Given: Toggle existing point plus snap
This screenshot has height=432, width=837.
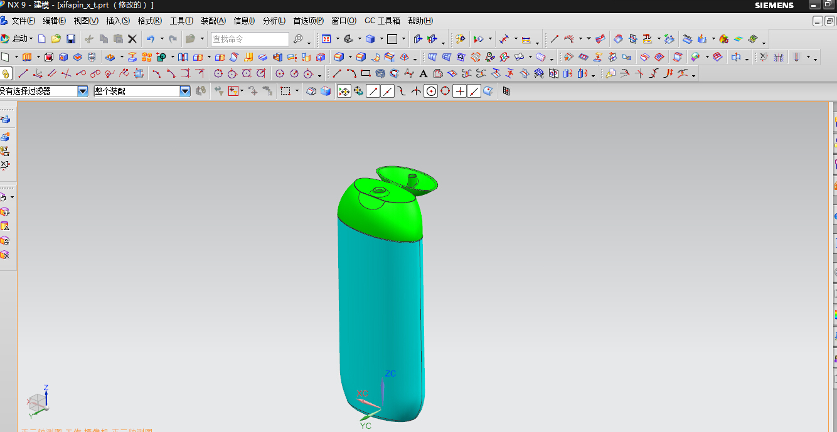Looking at the screenshot, I should click(460, 91).
